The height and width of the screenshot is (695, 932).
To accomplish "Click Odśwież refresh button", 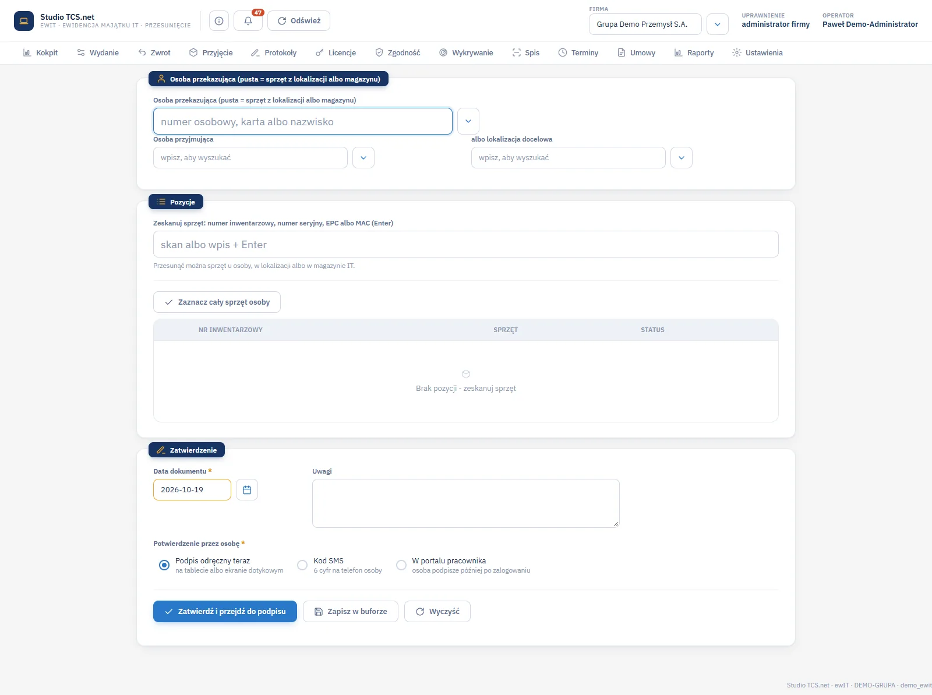I will (299, 21).
